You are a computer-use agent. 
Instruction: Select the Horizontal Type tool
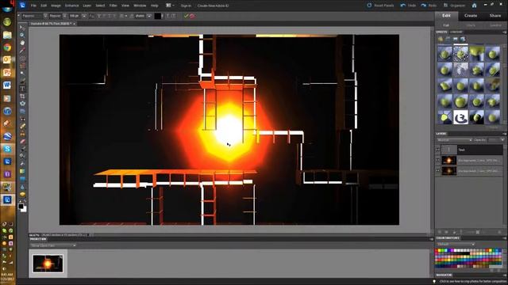tap(22, 88)
